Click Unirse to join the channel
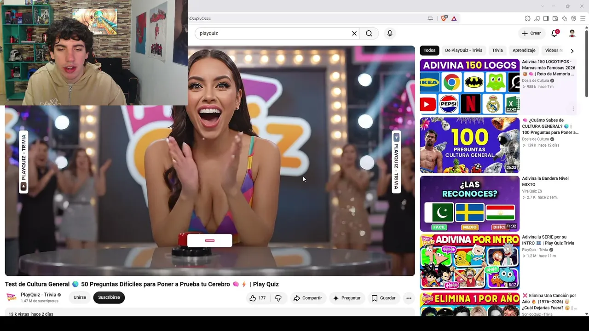This screenshot has width=589, height=331. [80, 297]
